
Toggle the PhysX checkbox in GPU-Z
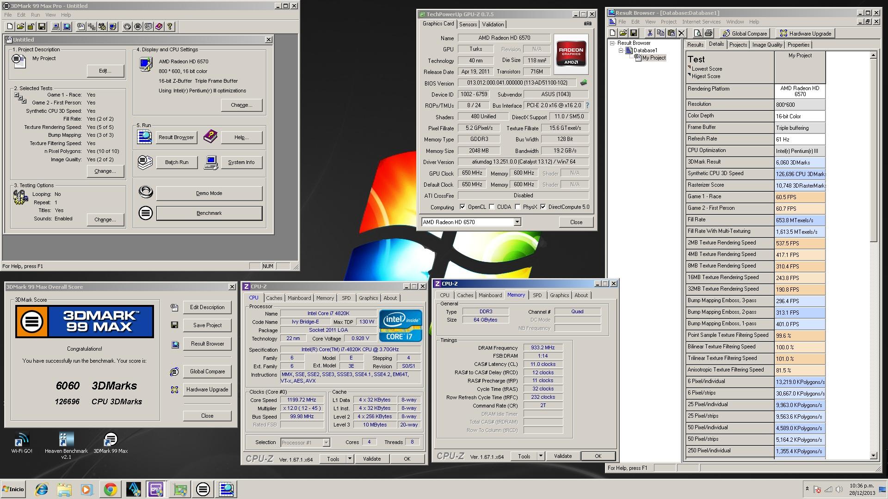(518, 207)
